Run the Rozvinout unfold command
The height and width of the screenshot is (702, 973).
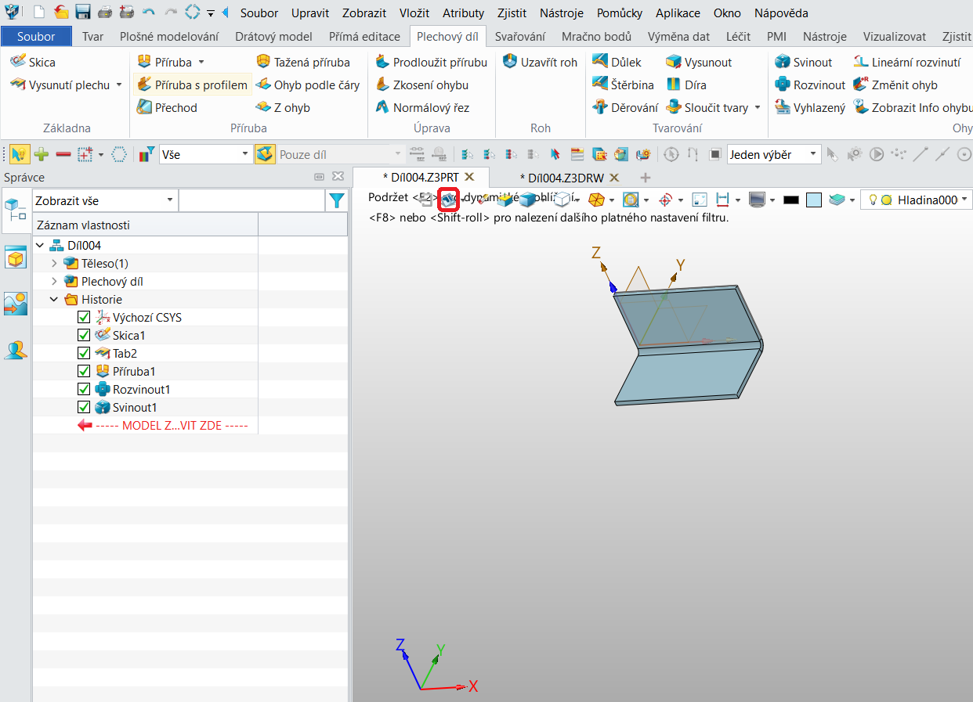coord(810,85)
